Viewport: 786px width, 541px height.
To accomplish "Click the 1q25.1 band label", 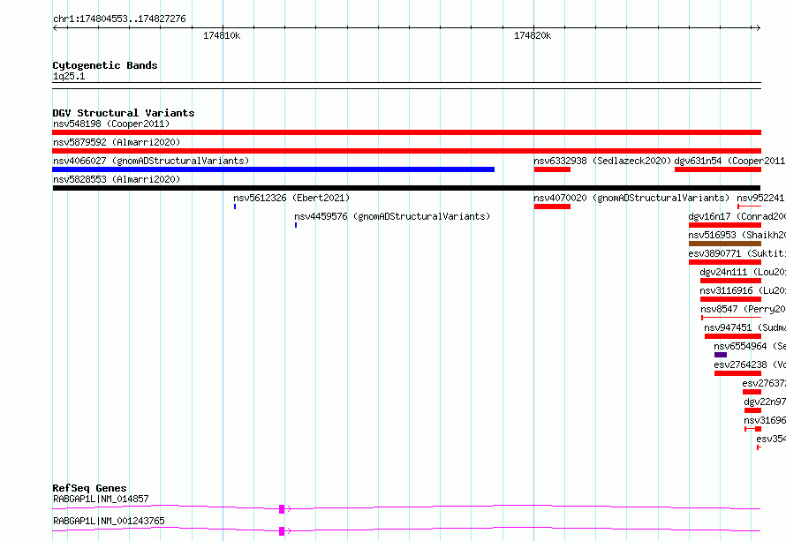I will click(x=69, y=76).
